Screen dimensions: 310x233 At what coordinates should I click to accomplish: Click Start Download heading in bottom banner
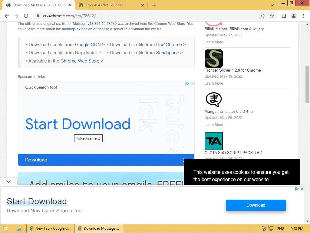click(37, 201)
